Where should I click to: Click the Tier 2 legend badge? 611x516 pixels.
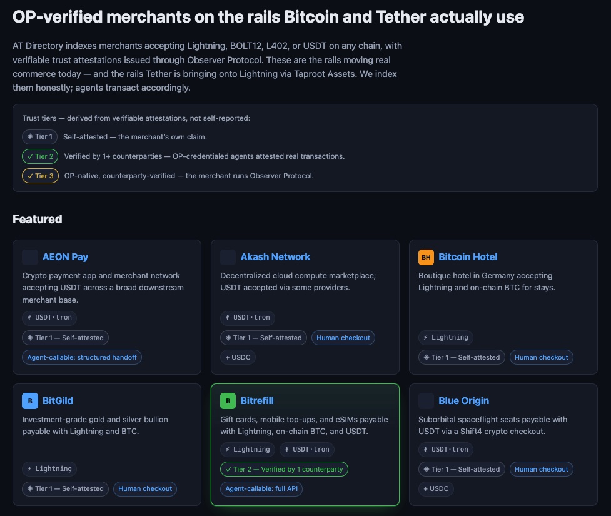click(40, 156)
